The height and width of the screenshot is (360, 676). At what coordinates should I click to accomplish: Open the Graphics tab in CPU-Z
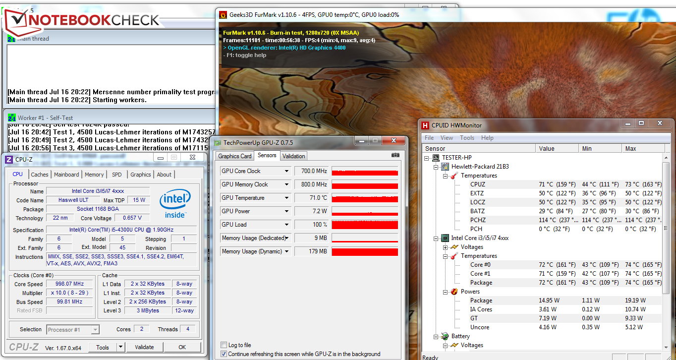141,175
